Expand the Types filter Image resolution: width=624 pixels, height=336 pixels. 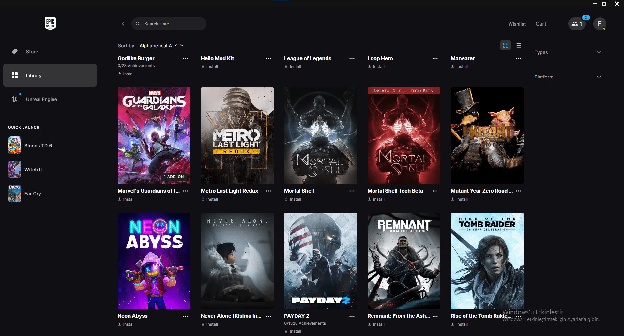point(568,52)
